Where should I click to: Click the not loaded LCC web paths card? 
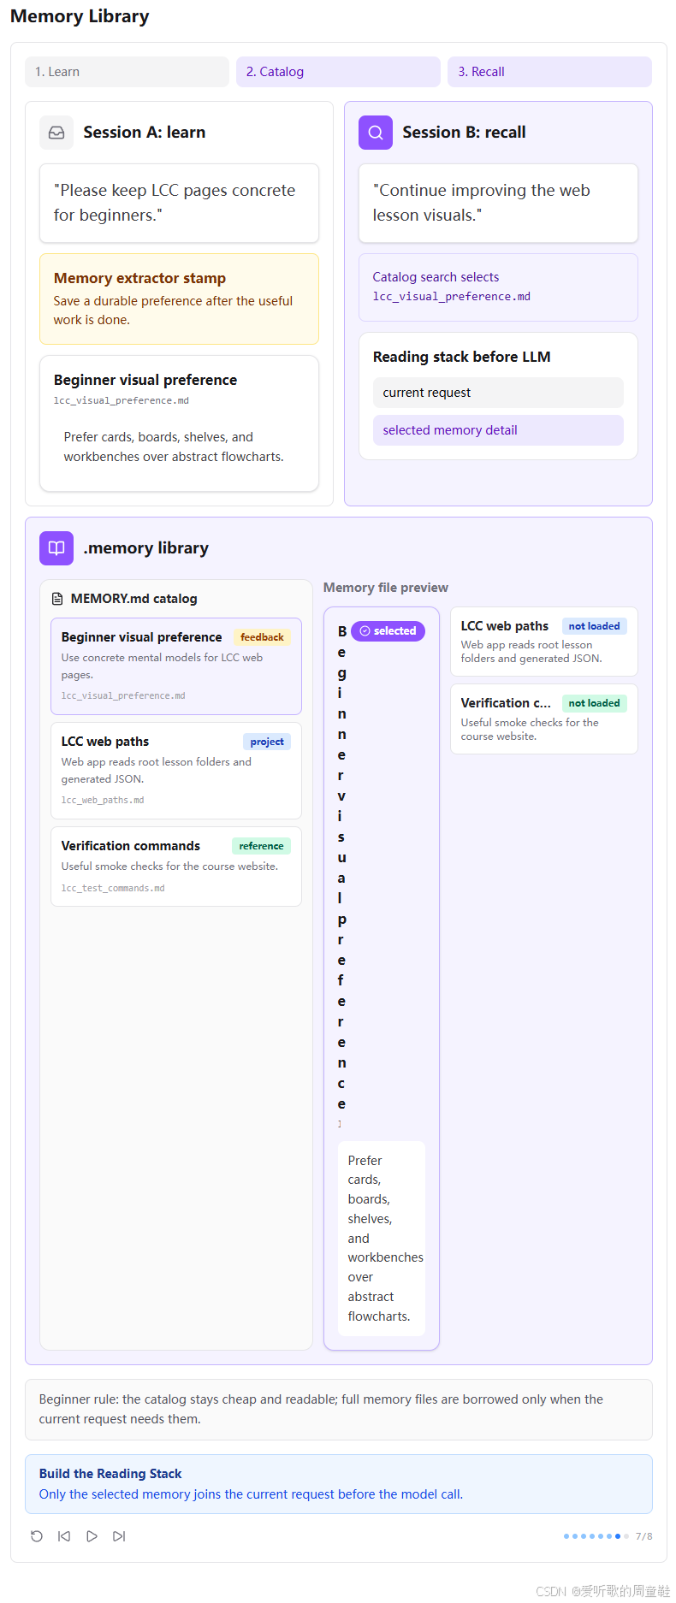point(544,642)
